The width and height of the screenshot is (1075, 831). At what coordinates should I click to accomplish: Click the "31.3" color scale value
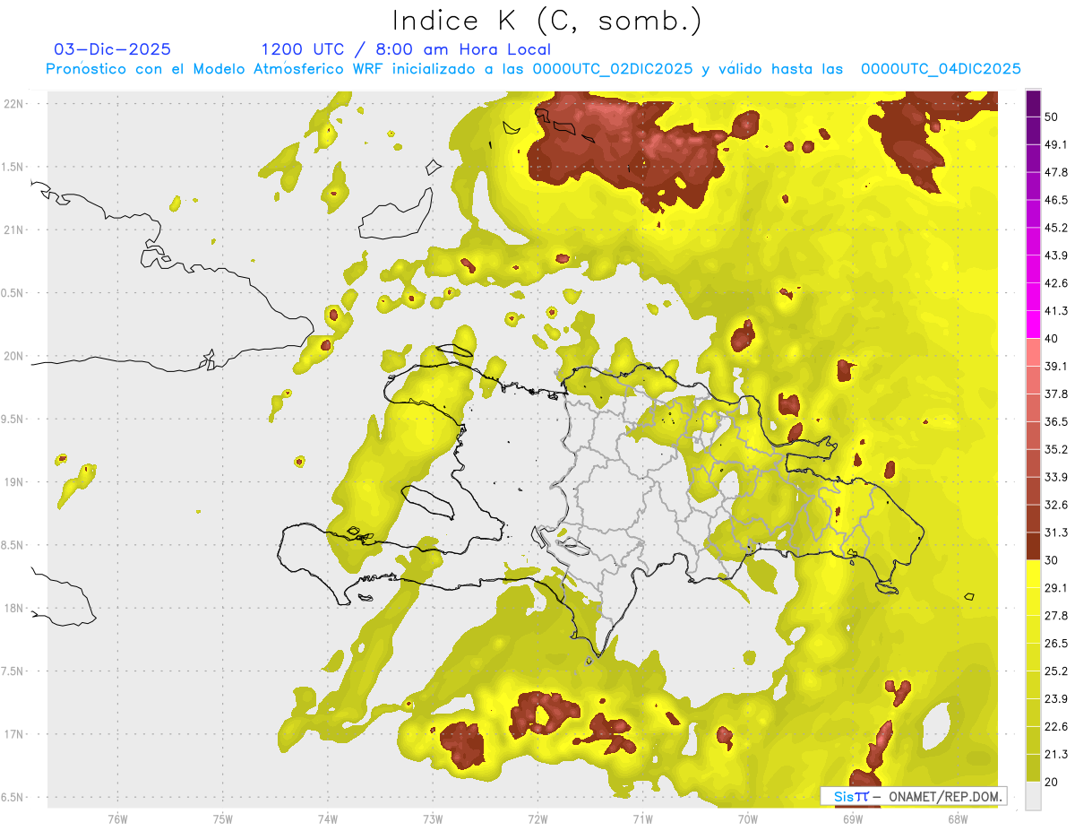click(x=1055, y=532)
